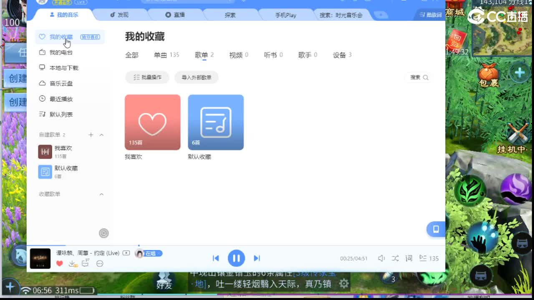Image resolution: width=534 pixels, height=300 pixels.
Task: Skip to next track
Action: (x=257, y=258)
